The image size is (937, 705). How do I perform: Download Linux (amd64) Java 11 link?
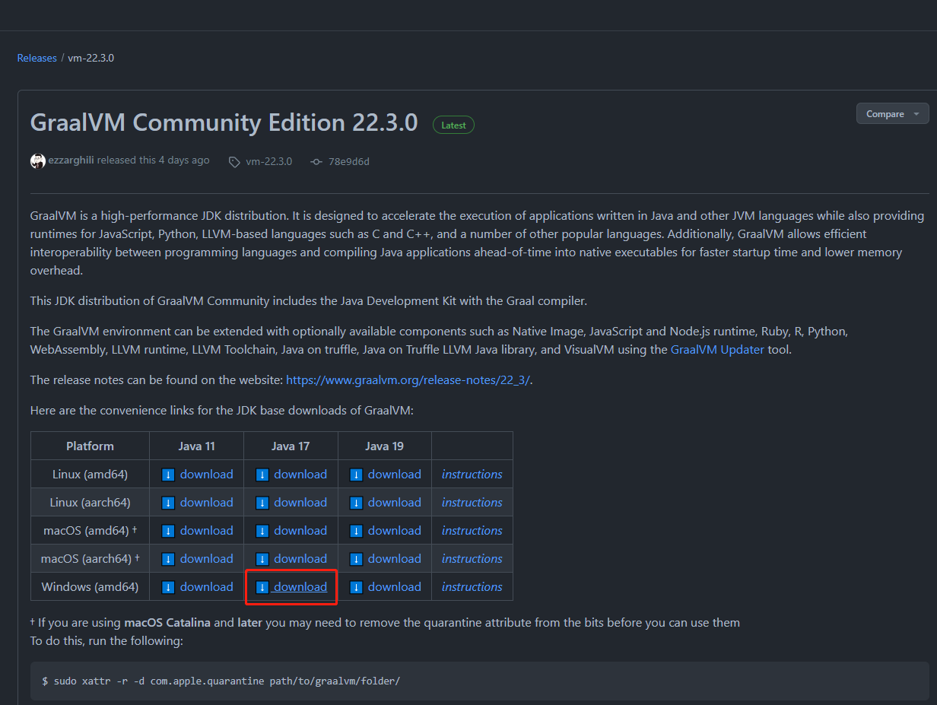(x=206, y=475)
